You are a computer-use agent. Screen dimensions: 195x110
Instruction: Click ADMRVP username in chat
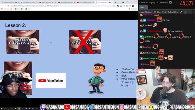click(x=151, y=20)
